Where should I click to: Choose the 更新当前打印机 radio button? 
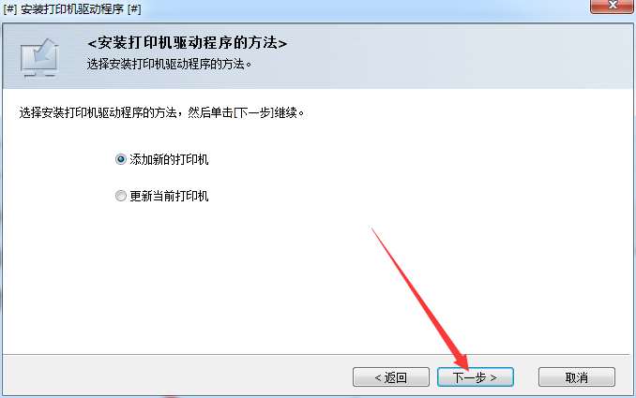coord(121,196)
